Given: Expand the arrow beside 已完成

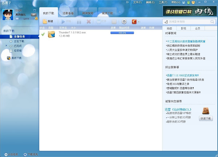Looking at the screenshot, I should pyautogui.click(x=6, y=45).
